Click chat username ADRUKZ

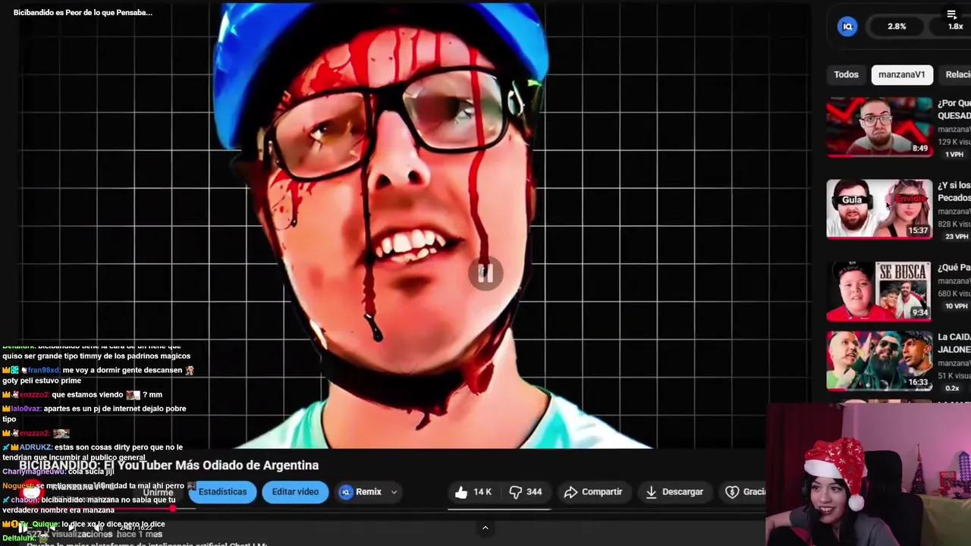tap(36, 447)
